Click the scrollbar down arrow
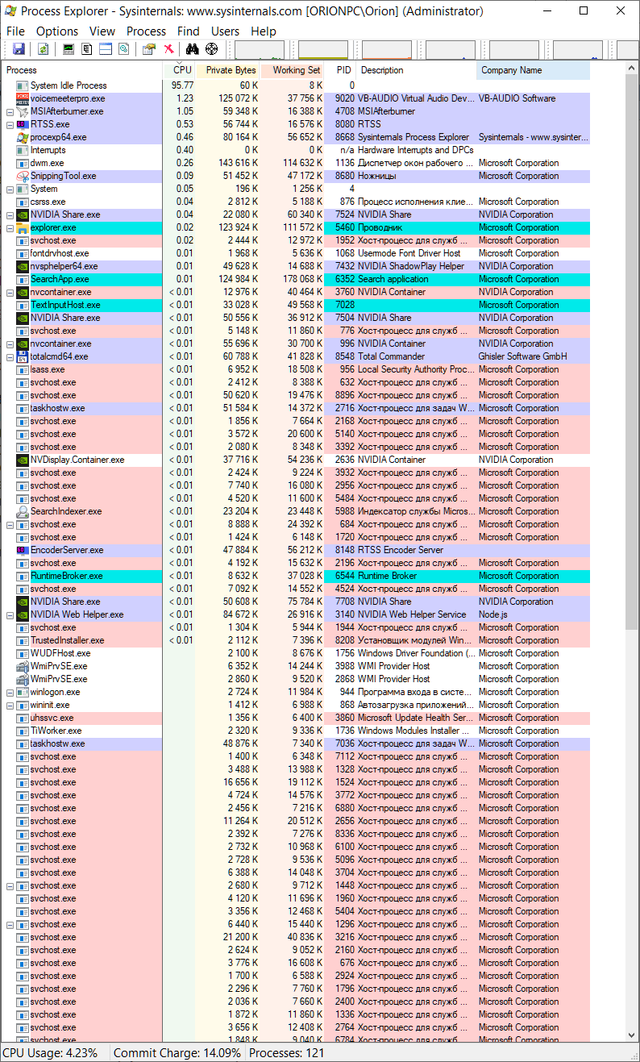The height and width of the screenshot is (1062, 640). pos(631,1035)
